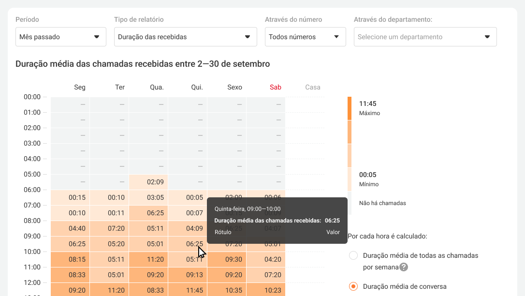
Task: Click the Máximo color in legend
Action: click(350, 108)
